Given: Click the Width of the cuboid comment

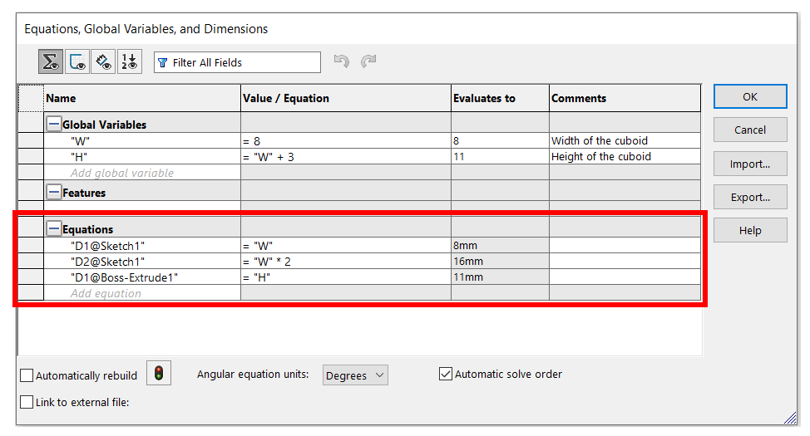Looking at the screenshot, I should (x=600, y=141).
